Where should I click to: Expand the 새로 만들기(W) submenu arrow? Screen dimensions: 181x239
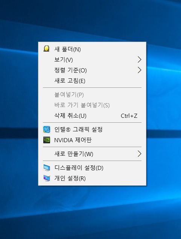tap(139, 154)
